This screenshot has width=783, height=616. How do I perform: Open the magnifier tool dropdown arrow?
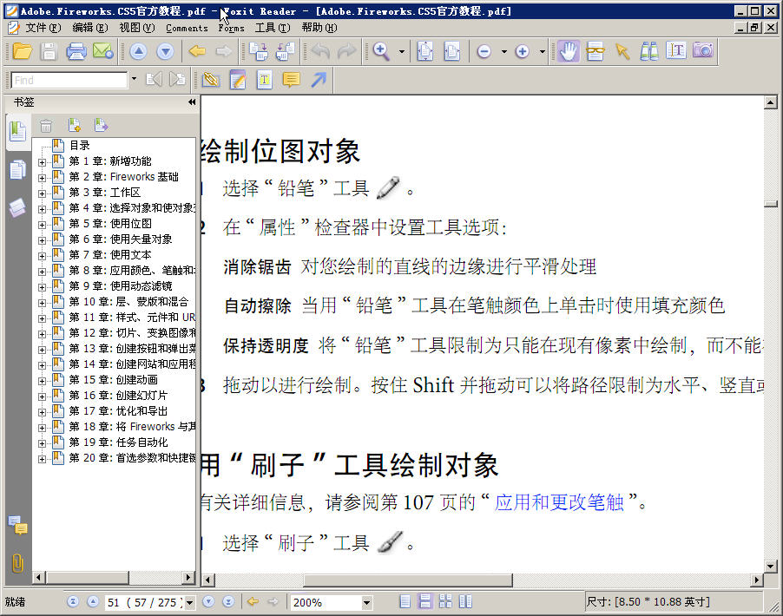pyautogui.click(x=402, y=51)
